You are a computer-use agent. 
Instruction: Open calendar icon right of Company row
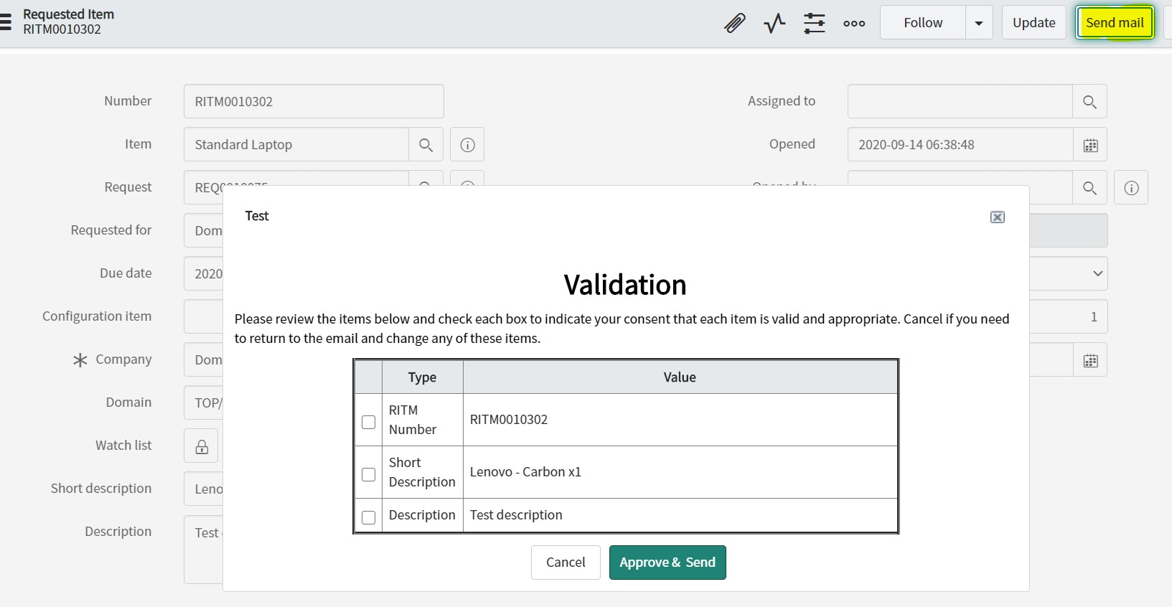(1090, 360)
